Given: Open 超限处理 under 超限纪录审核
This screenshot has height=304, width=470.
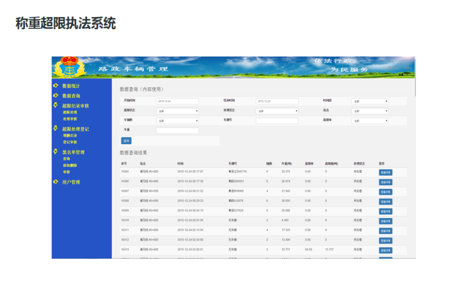Looking at the screenshot, I should 70,112.
